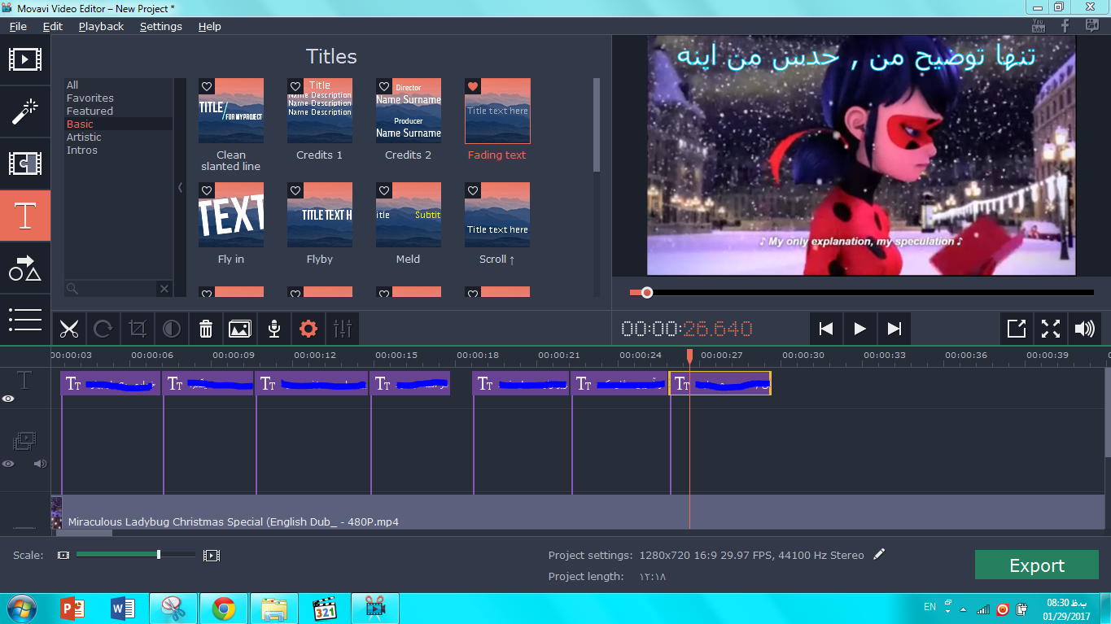1111x624 pixels.
Task: Click the Split scissors tool
Action: click(x=69, y=329)
